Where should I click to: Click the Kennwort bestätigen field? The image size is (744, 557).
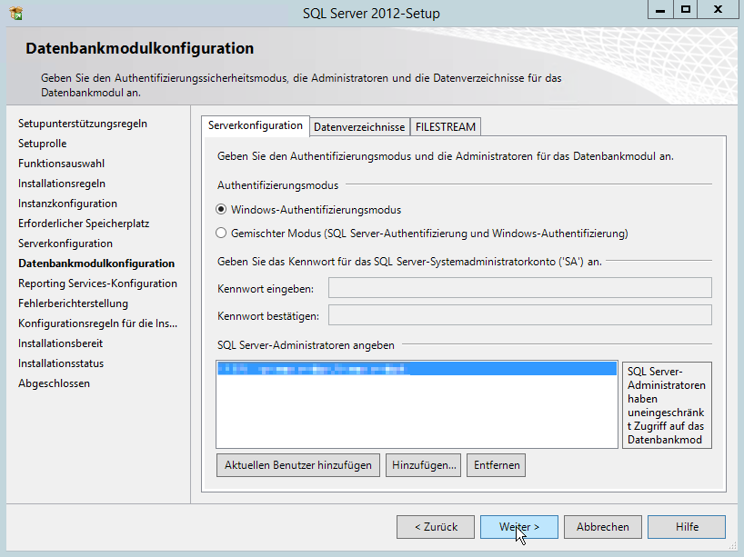coord(519,314)
